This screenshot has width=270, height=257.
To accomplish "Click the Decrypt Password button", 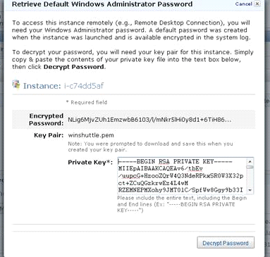I will (x=226, y=243).
